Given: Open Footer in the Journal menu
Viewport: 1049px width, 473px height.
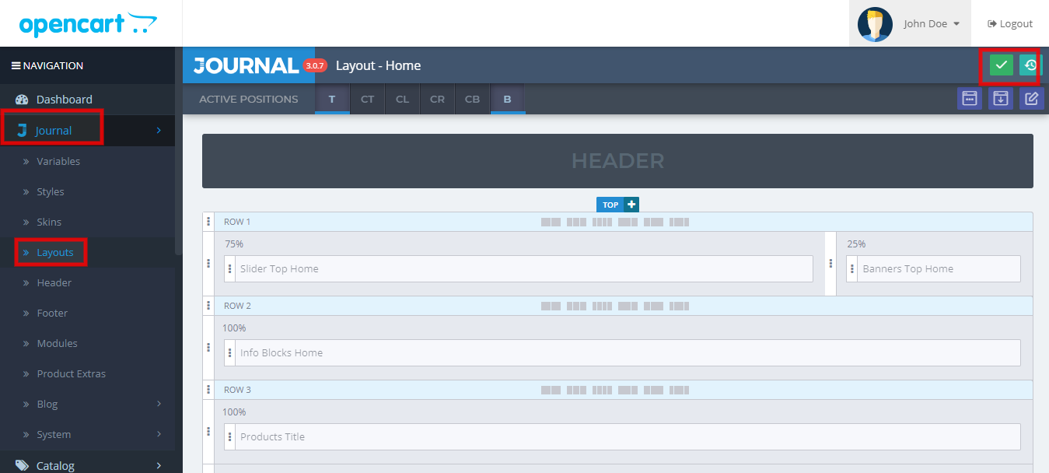Looking at the screenshot, I should (x=52, y=313).
